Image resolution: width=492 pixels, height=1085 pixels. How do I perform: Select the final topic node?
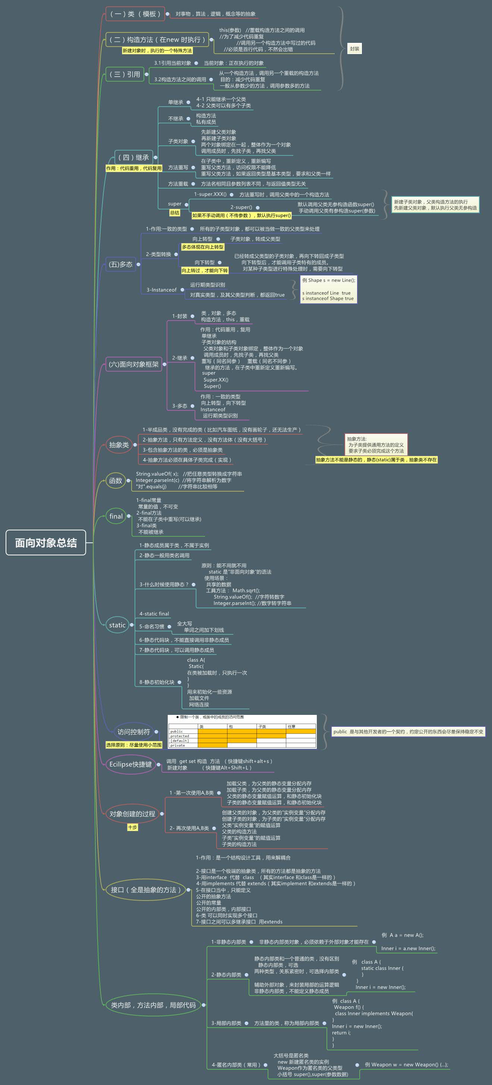point(116,516)
